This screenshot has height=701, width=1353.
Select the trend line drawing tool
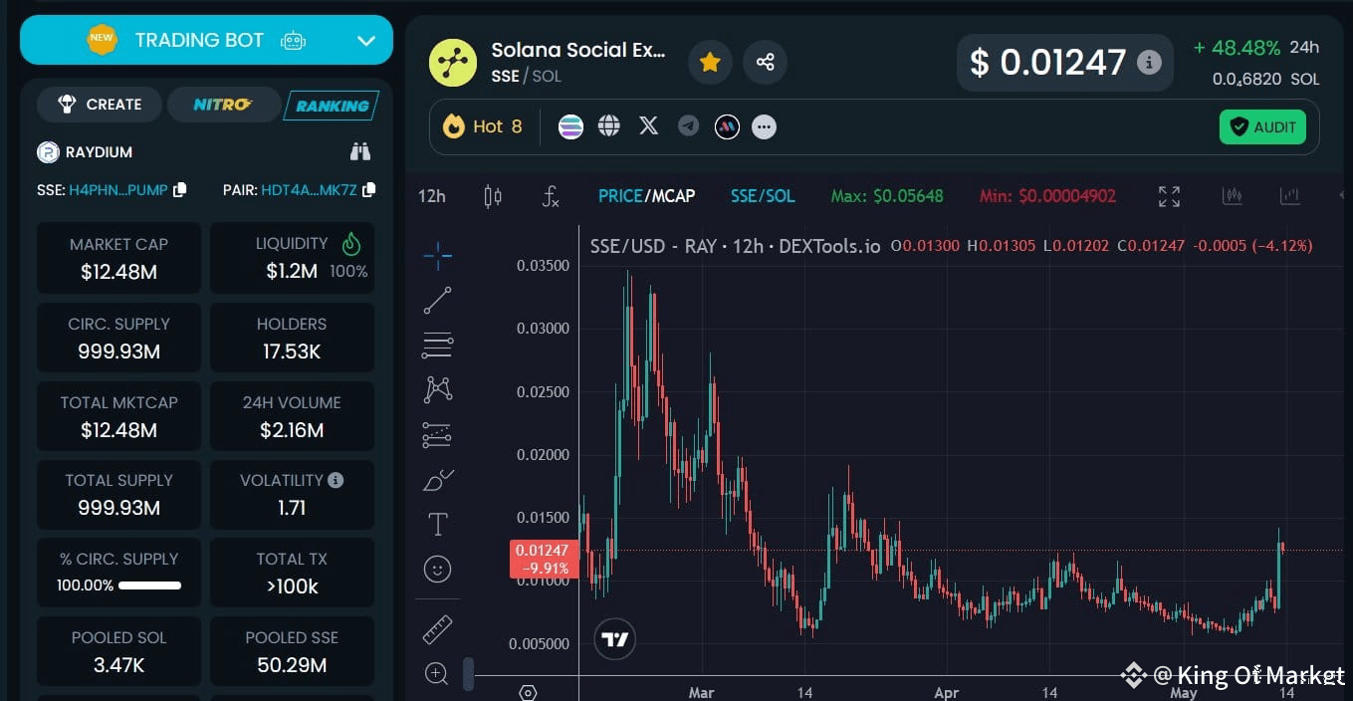pyautogui.click(x=437, y=301)
